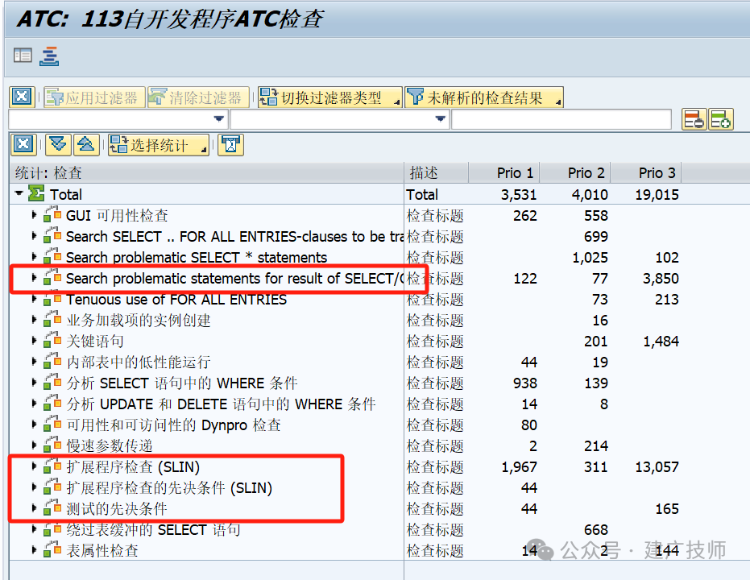Click 清除过滤器 button

(198, 97)
